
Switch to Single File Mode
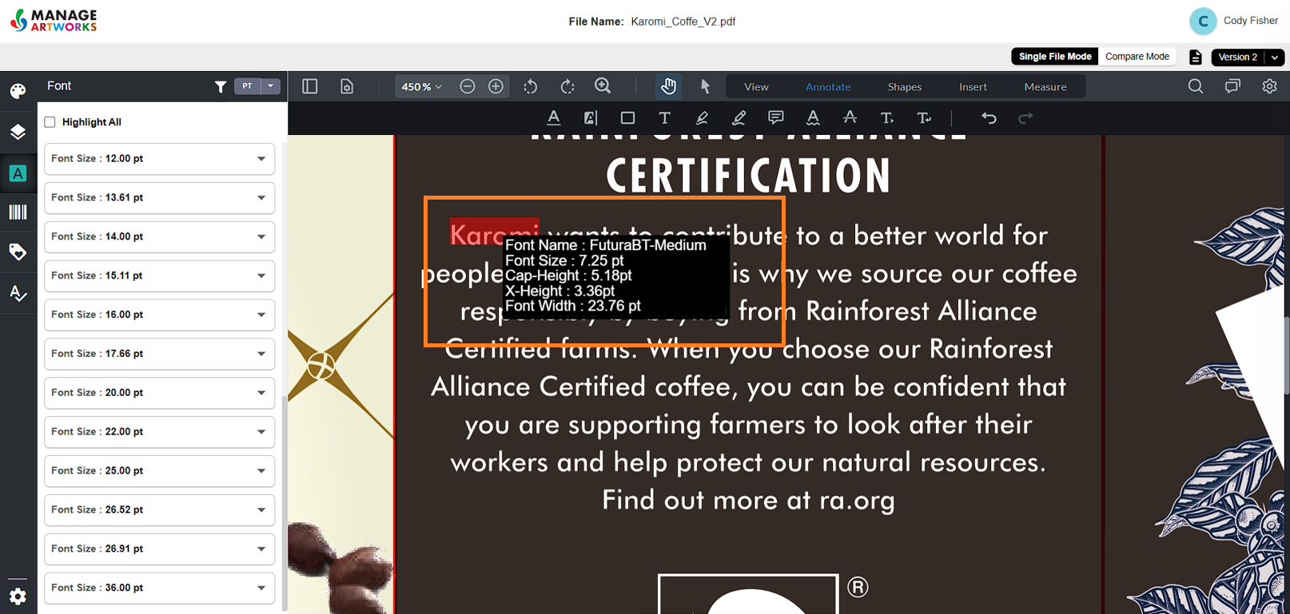[x=1055, y=57]
